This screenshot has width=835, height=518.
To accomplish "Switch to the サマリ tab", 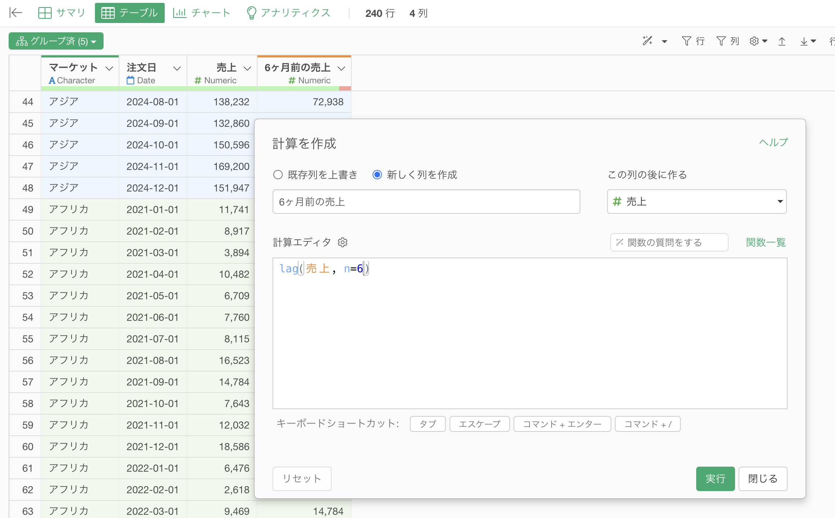I will pos(62,13).
